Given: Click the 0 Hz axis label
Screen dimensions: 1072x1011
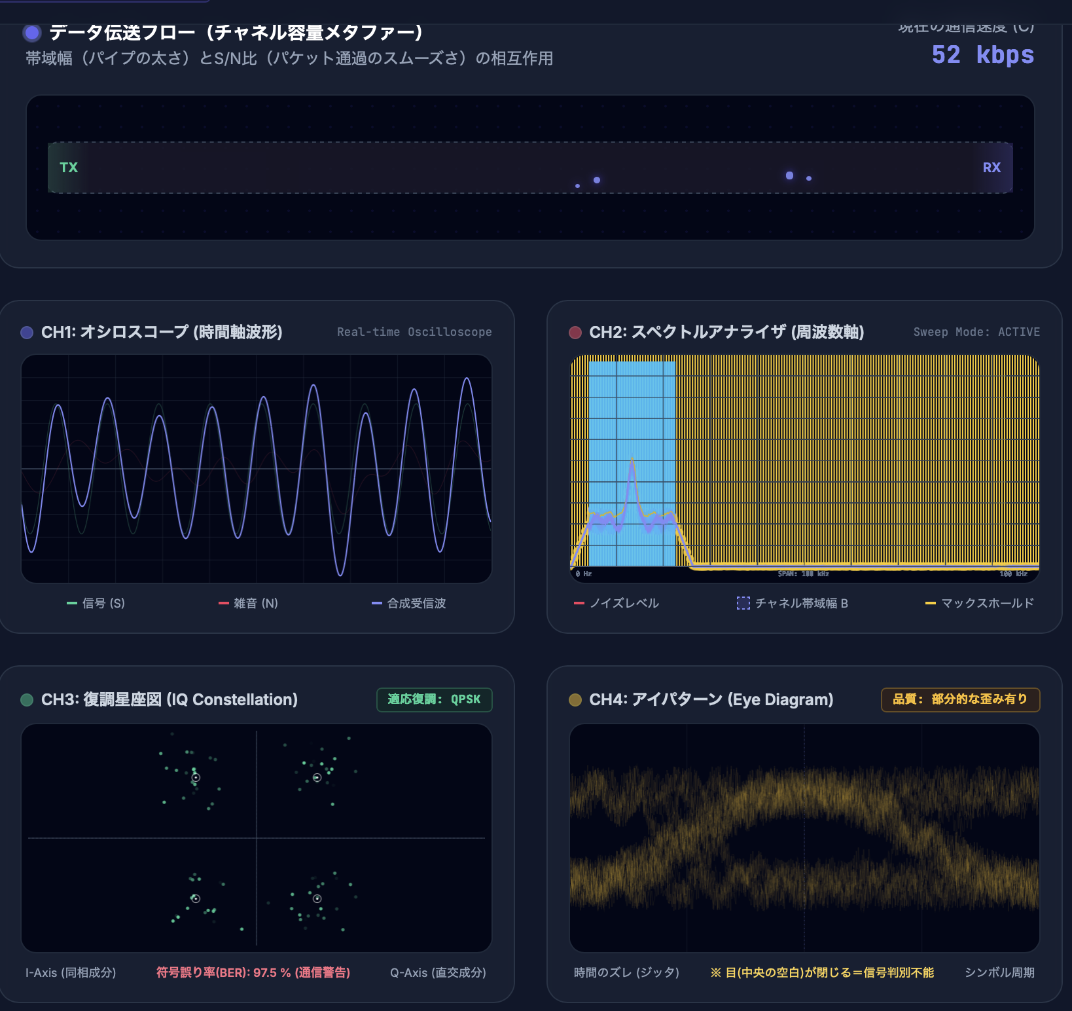Looking at the screenshot, I should tap(584, 574).
